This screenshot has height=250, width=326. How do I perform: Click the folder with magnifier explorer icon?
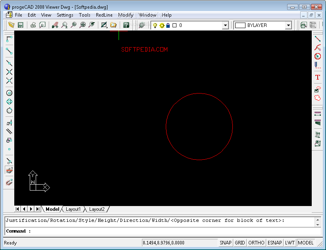coord(113,25)
